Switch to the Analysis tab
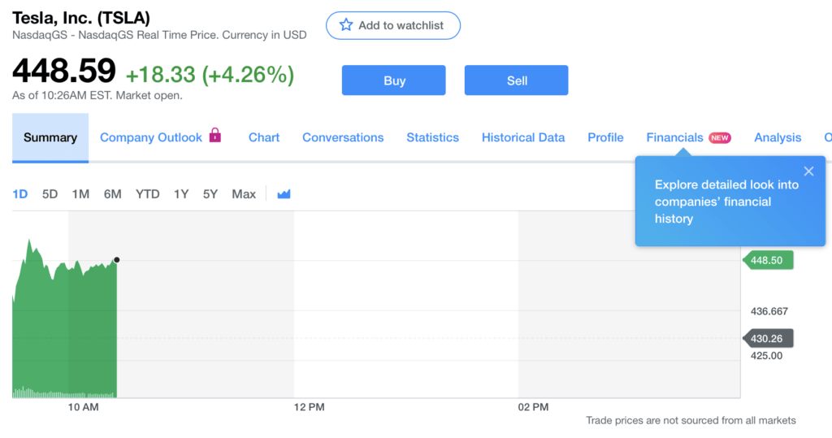The height and width of the screenshot is (438, 832). coord(778,137)
